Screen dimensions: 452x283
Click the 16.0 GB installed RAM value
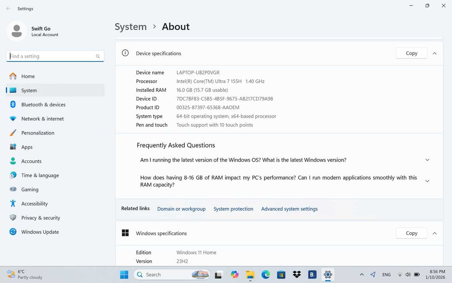(202, 90)
